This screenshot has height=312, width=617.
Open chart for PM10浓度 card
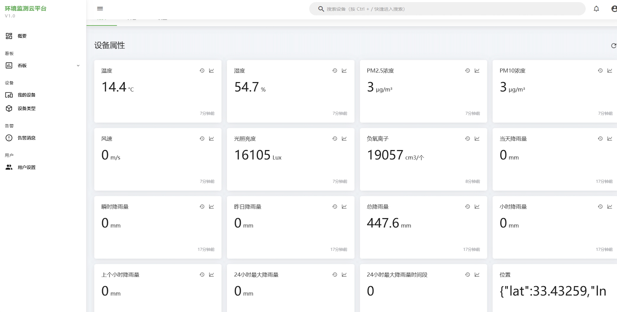point(610,70)
